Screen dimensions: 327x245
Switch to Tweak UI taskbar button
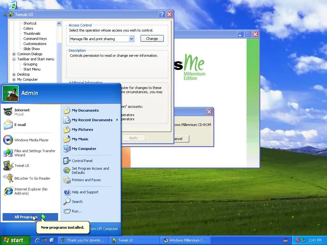134,241
